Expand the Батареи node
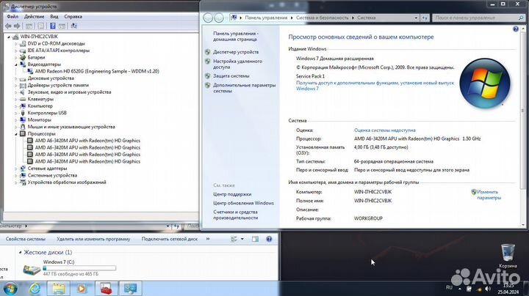 click(15, 58)
